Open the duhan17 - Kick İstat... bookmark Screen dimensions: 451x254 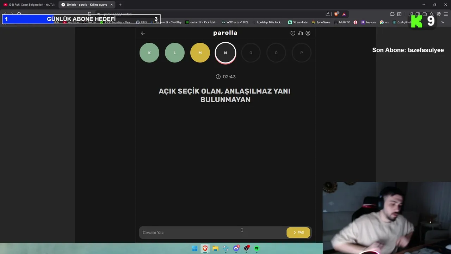(x=201, y=22)
